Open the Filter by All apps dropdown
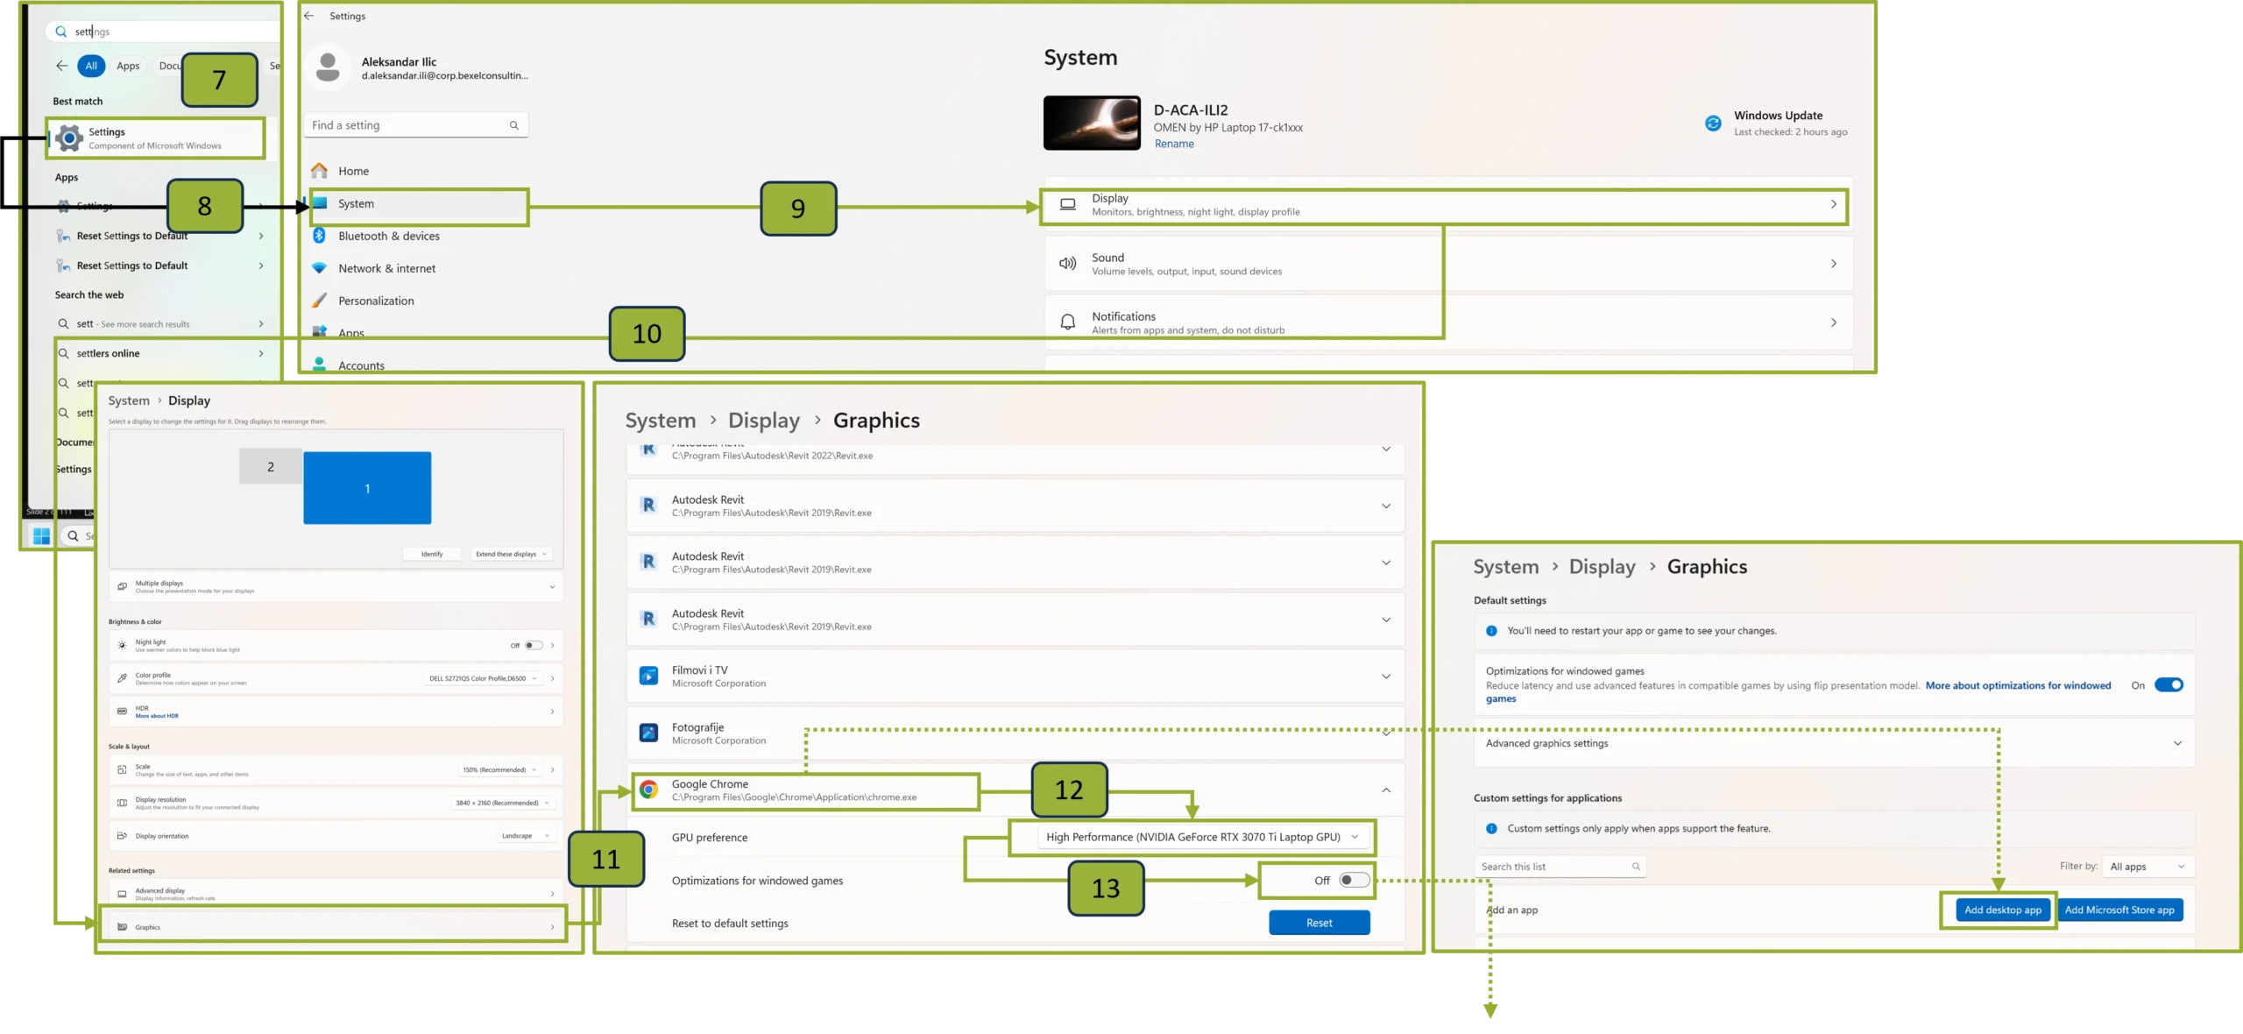 (2148, 867)
